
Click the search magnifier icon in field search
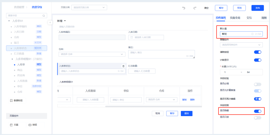pos(44,16)
